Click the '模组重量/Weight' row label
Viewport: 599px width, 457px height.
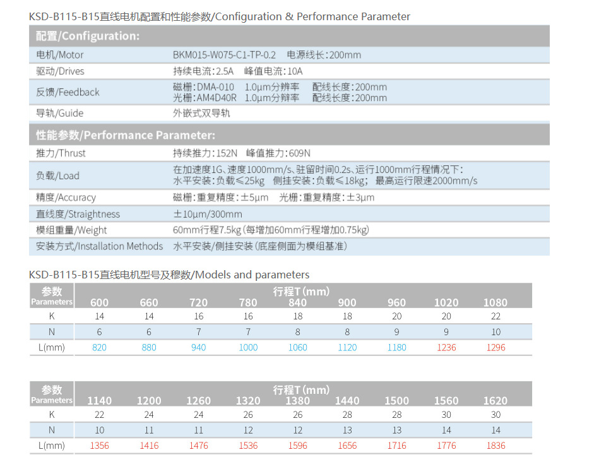point(71,230)
